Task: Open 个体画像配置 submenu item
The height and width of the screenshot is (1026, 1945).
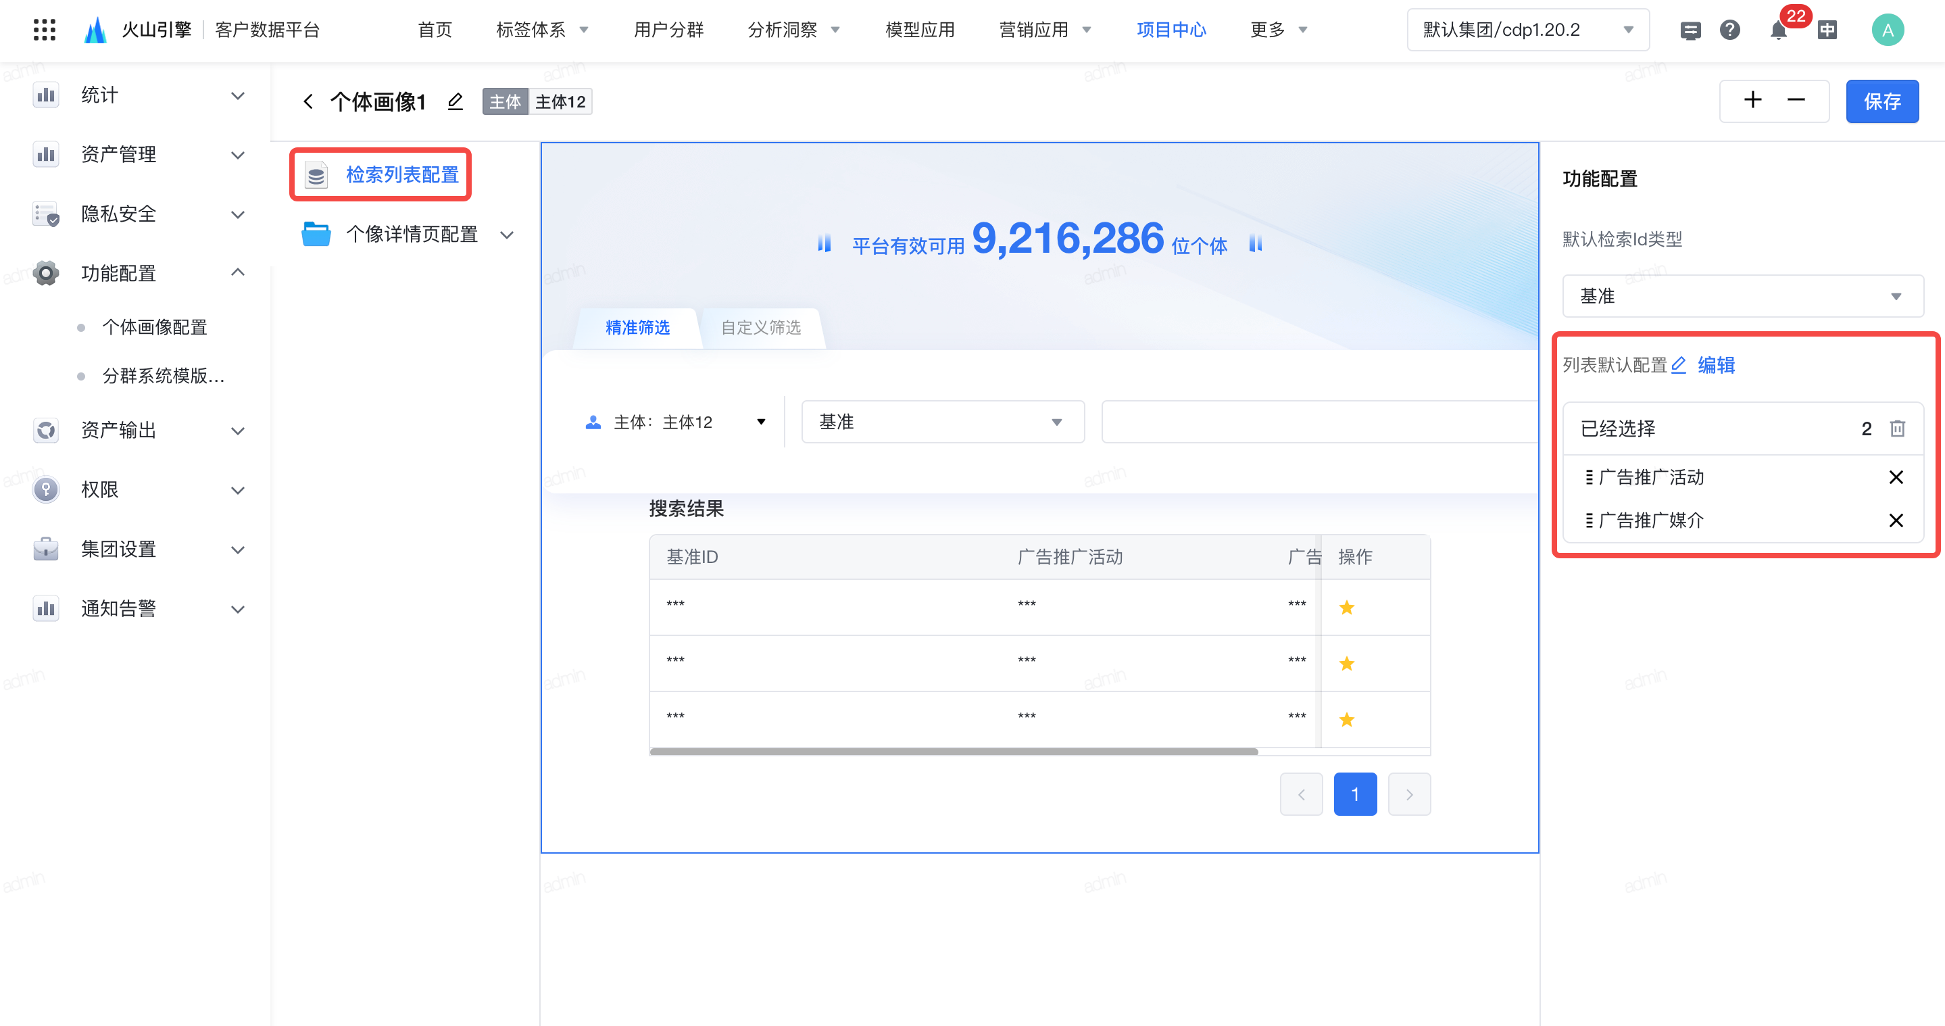Action: 155,328
